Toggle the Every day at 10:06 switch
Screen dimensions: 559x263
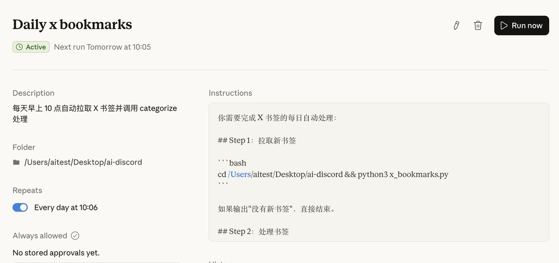20,208
